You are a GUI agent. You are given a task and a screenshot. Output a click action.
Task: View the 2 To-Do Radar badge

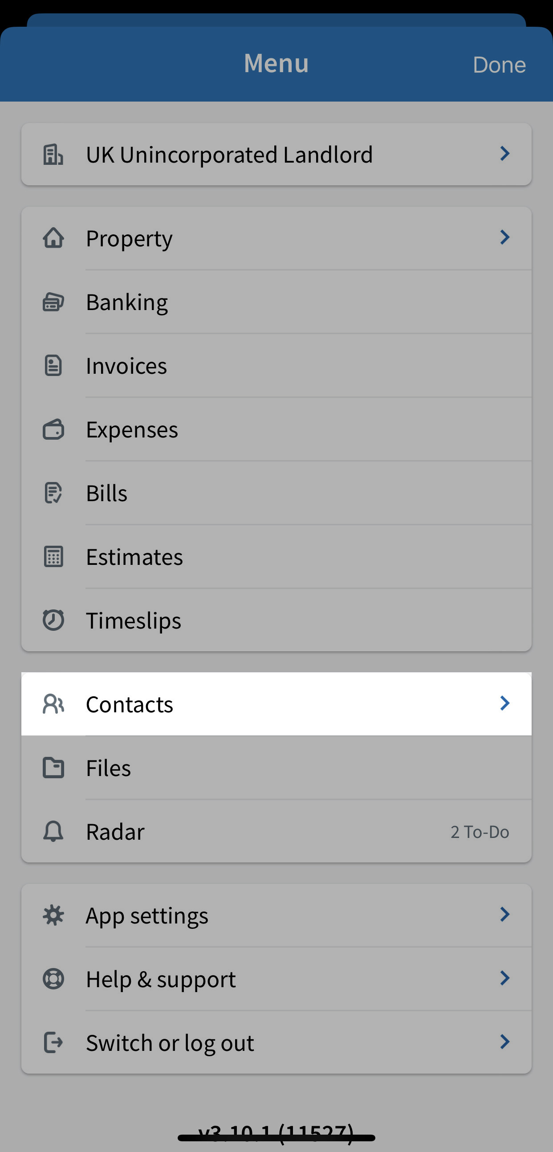click(x=480, y=832)
